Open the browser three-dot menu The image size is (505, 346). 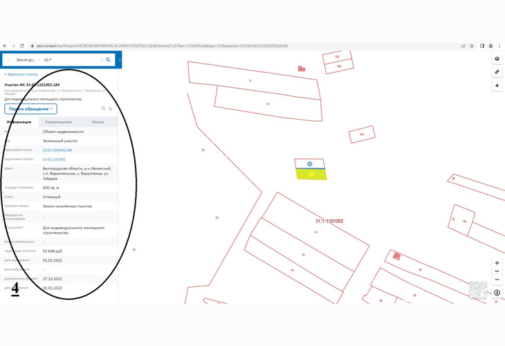(x=499, y=46)
